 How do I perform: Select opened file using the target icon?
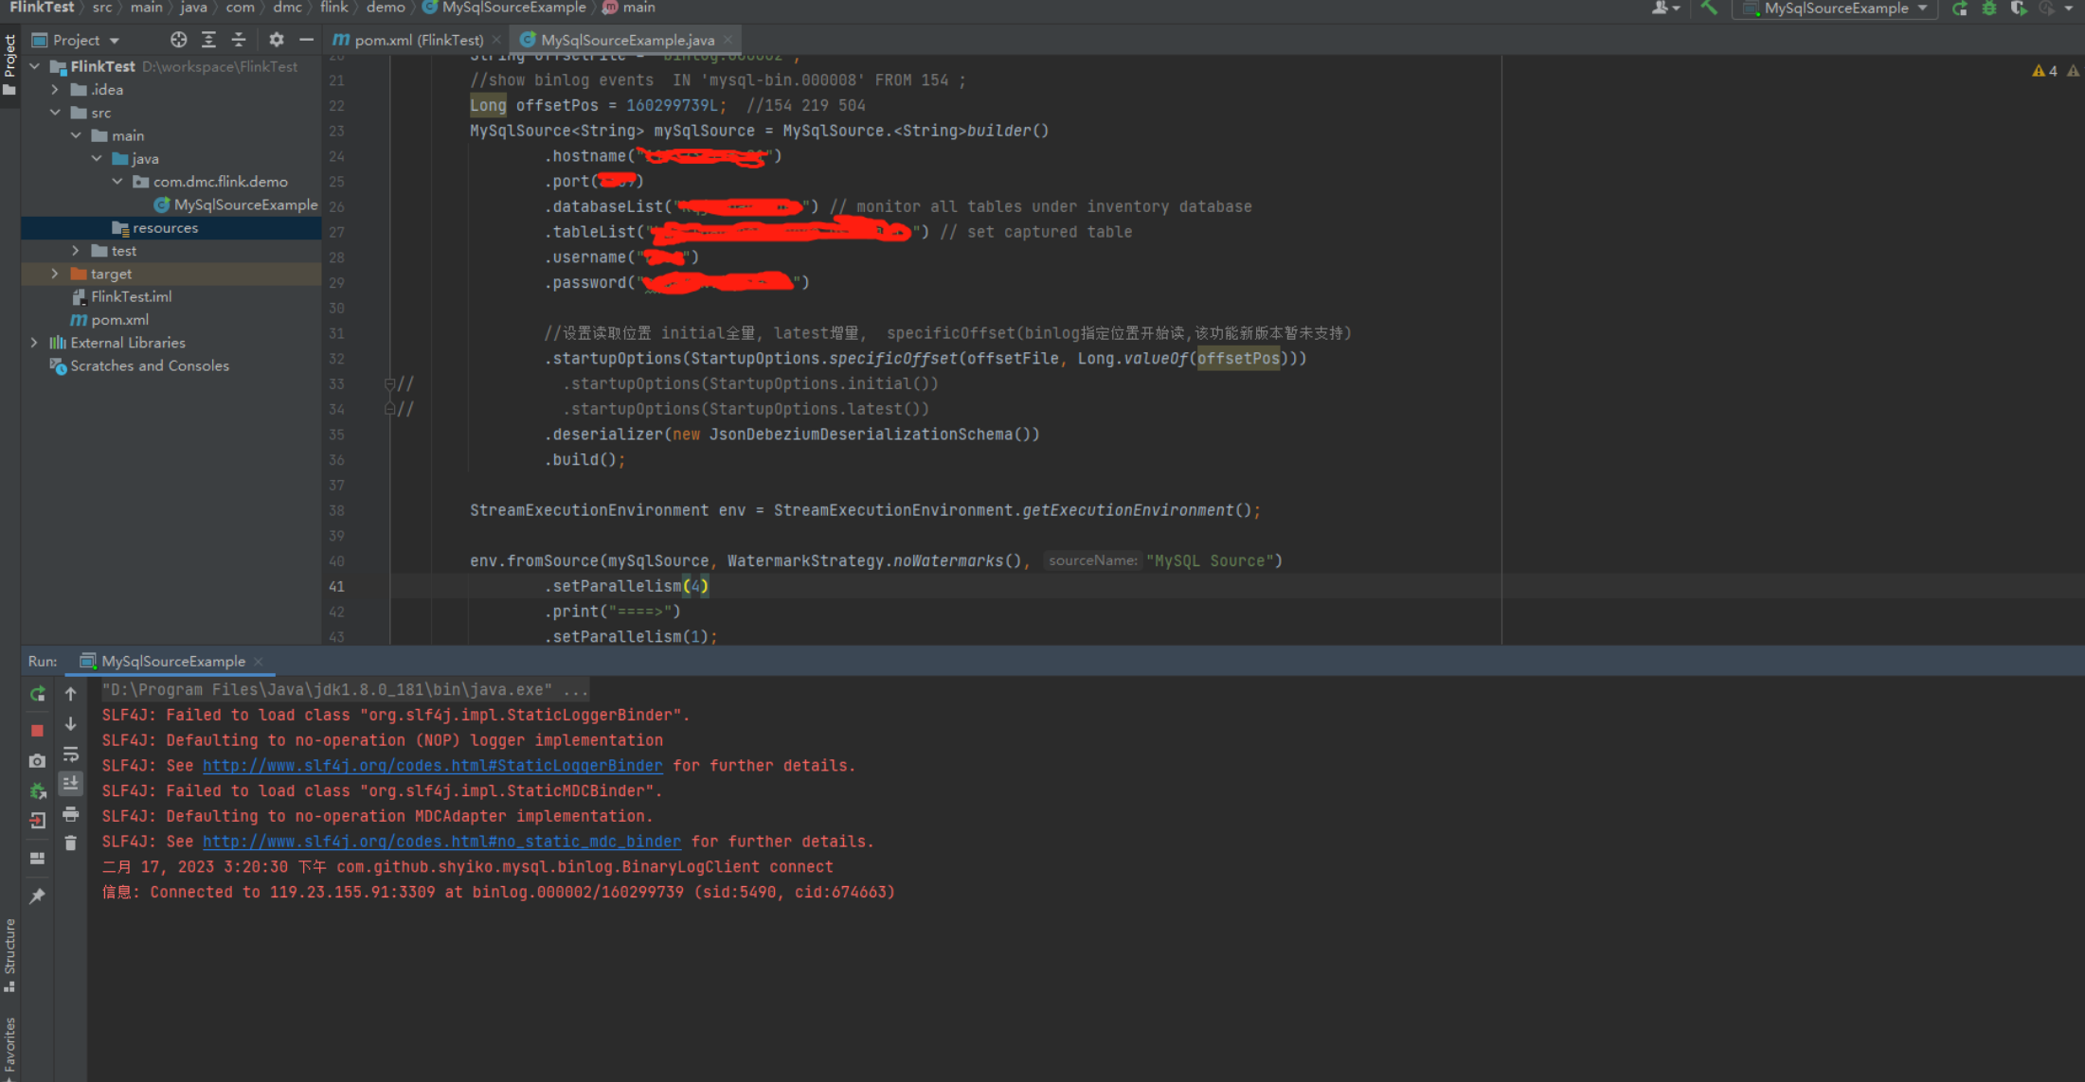pyautogui.click(x=178, y=40)
